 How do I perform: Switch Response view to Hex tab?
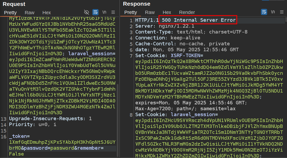click(167, 12)
